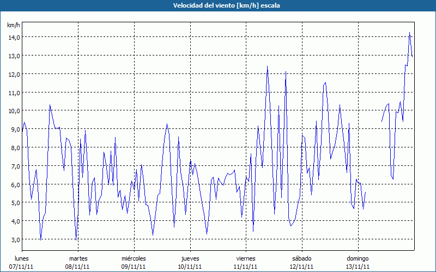Click the "domingo" day label
436x272 pixels.
[x=358, y=258]
